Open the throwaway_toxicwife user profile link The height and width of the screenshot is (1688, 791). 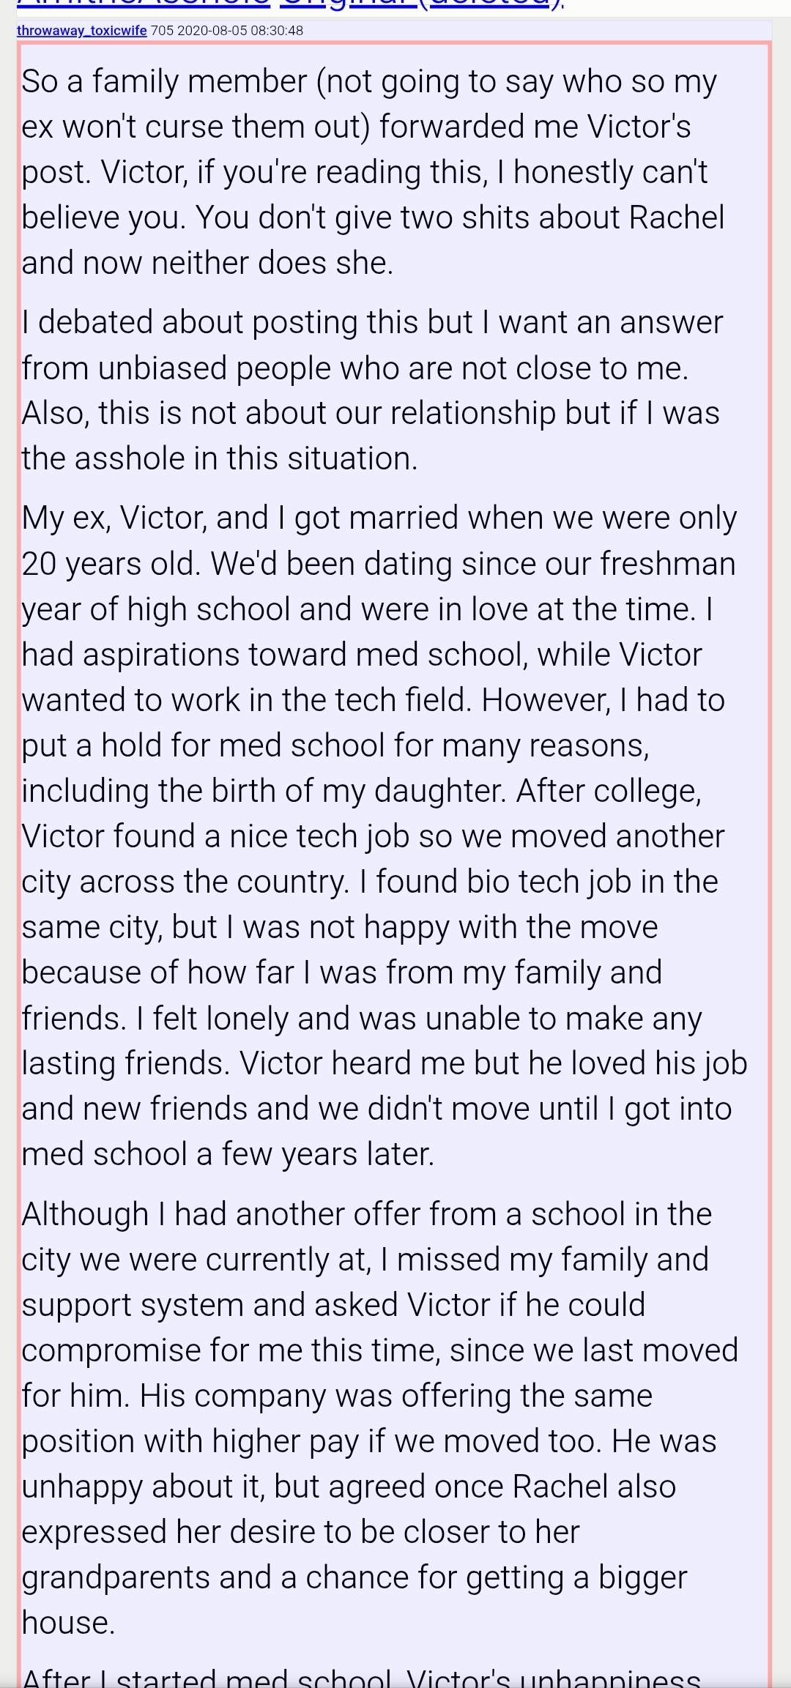point(81,31)
